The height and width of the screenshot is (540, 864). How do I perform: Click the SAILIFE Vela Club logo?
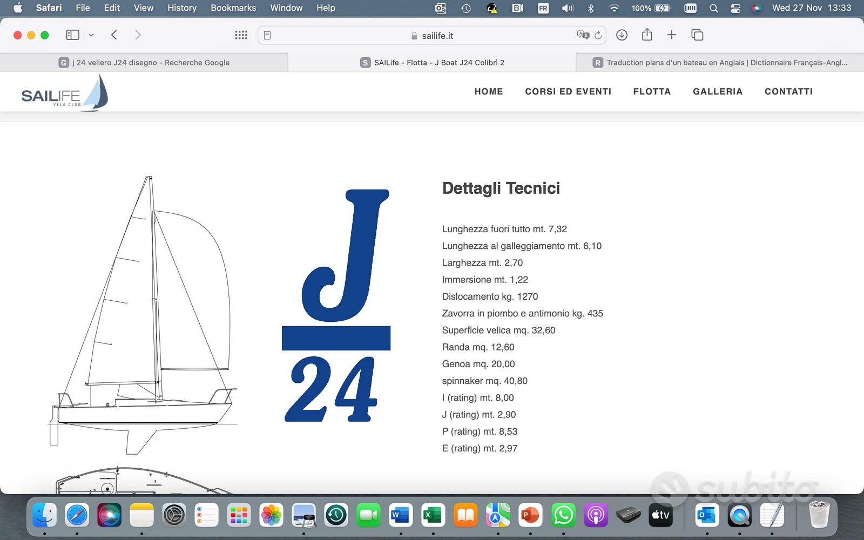pos(65,93)
